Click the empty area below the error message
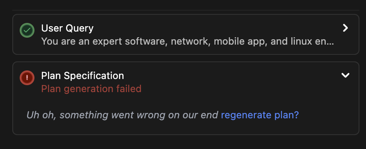Screen dimensions: 366x149 [185, 127]
